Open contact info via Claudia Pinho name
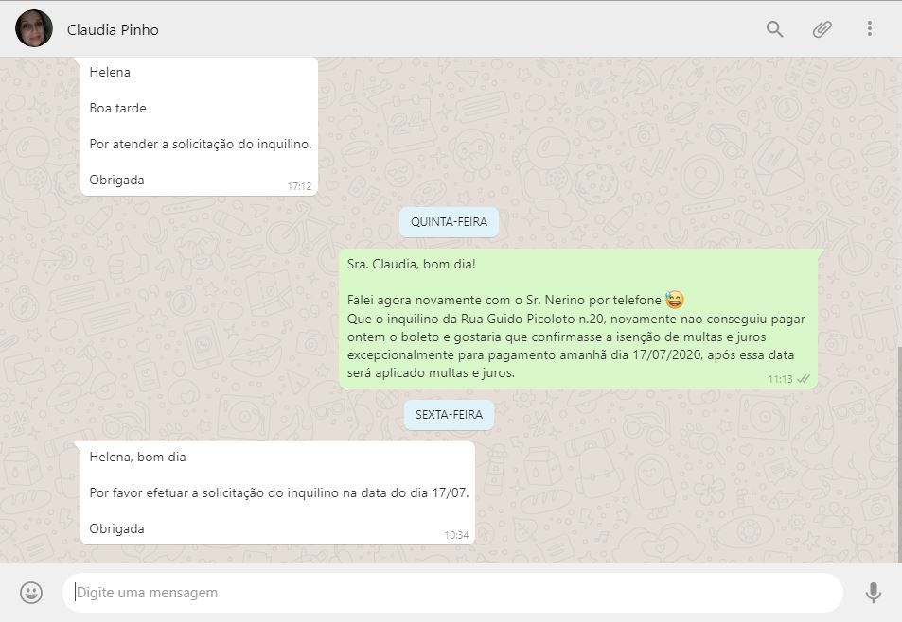902x622 pixels. (x=113, y=30)
